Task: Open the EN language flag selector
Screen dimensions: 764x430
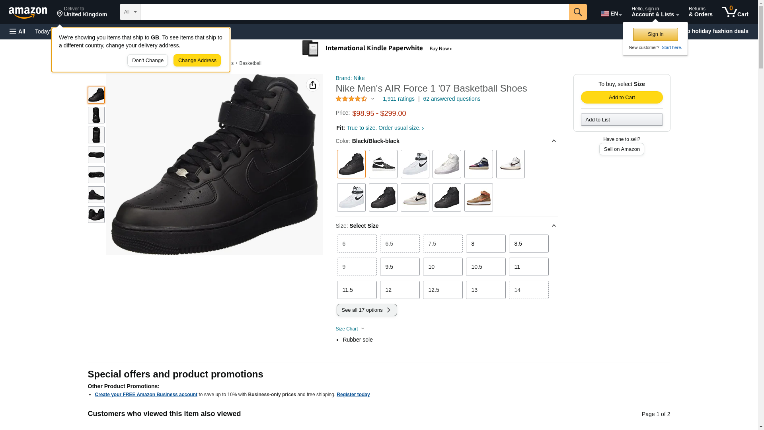Action: pyautogui.click(x=611, y=13)
